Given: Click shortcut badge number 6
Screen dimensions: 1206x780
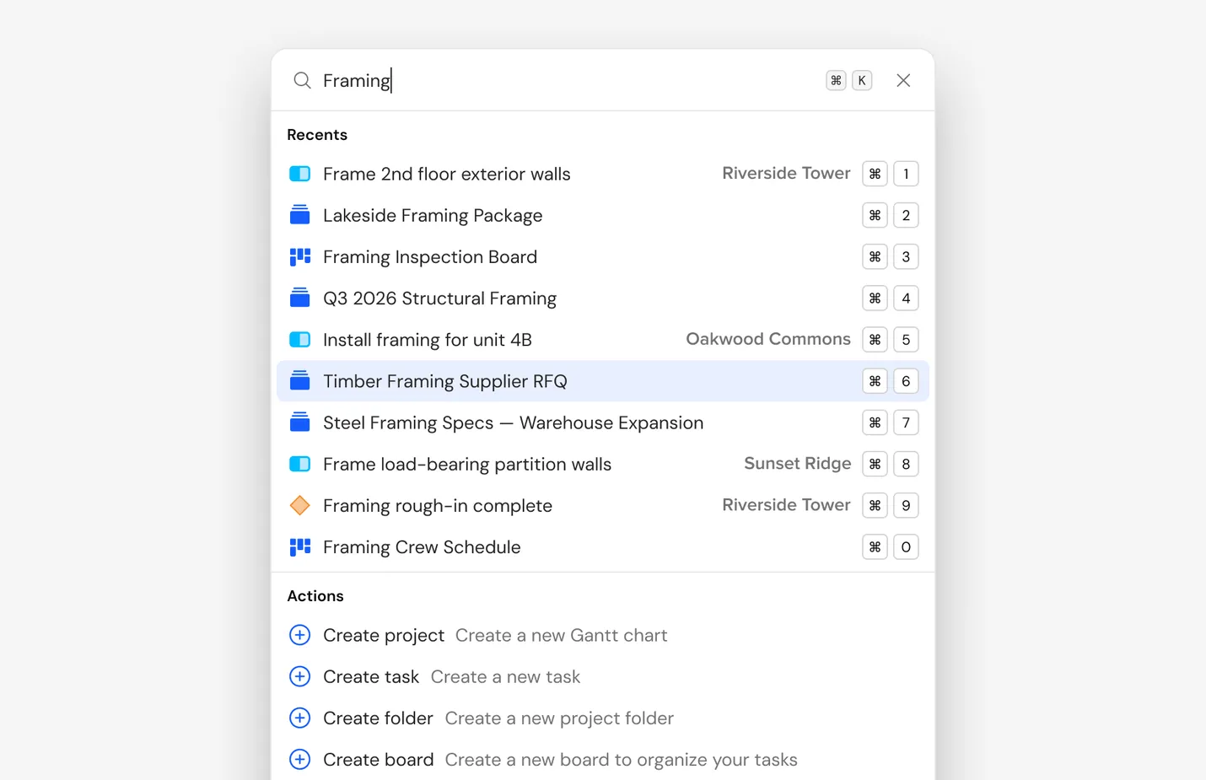Looking at the screenshot, I should pyautogui.click(x=906, y=381).
